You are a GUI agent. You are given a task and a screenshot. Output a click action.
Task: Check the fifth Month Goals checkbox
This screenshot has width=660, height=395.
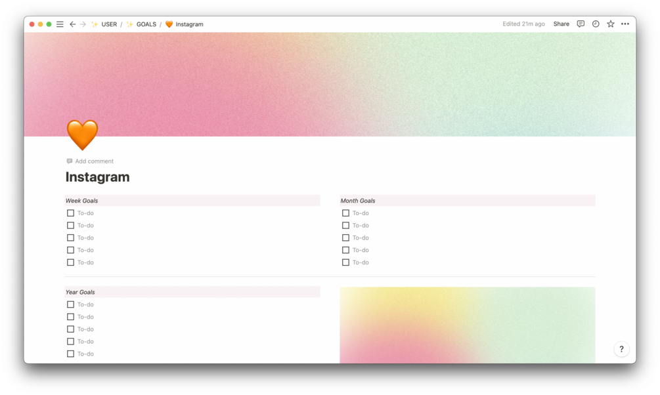tap(345, 262)
